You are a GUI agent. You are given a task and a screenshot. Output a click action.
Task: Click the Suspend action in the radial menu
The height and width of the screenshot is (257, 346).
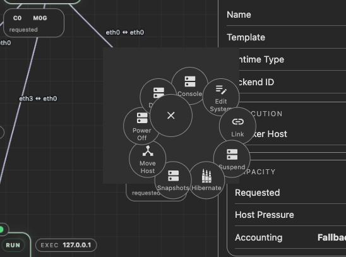pos(232,158)
